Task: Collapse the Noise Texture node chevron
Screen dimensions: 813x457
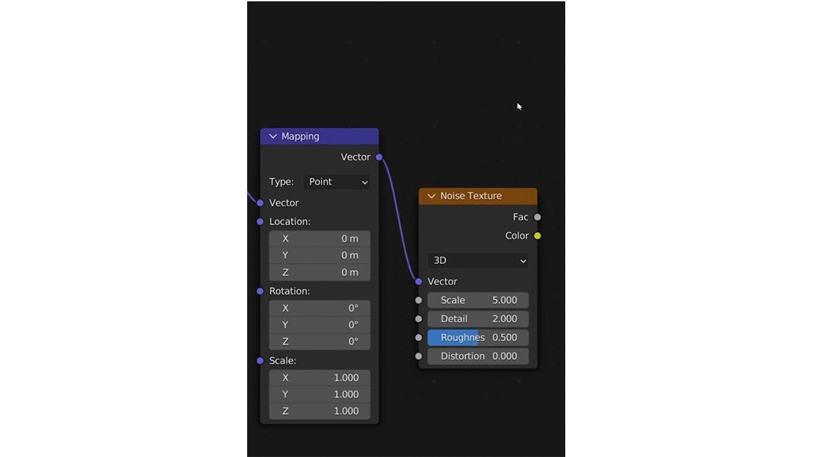Action: pos(432,196)
